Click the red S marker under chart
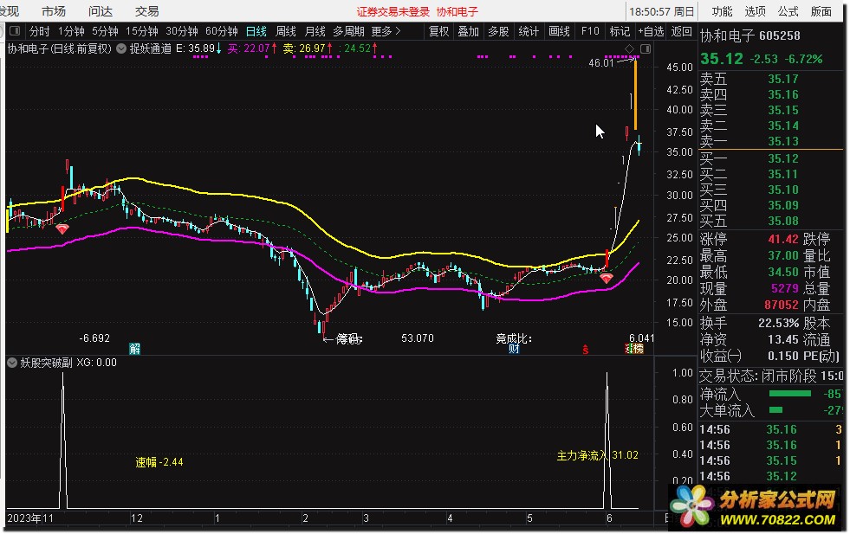 [x=586, y=350]
